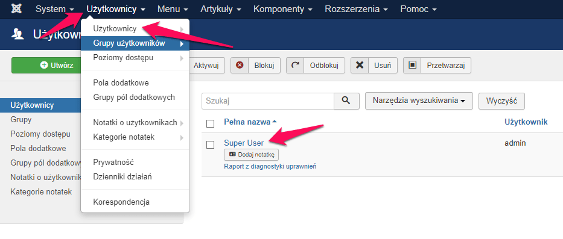This screenshot has height=239, width=563.
Task: Select Kategorie notatek in left sidebar
Action: tap(41, 191)
